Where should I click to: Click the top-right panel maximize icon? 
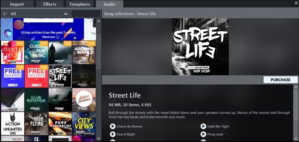[x=296, y=3]
